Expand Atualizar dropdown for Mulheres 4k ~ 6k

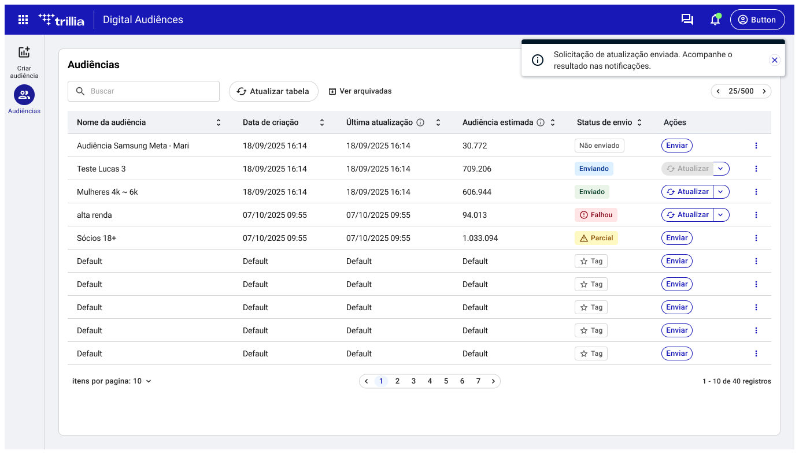pos(721,192)
